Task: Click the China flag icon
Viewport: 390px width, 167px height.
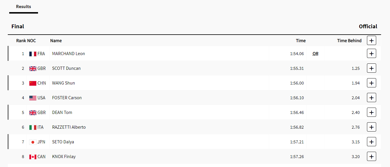Action: tap(33, 83)
